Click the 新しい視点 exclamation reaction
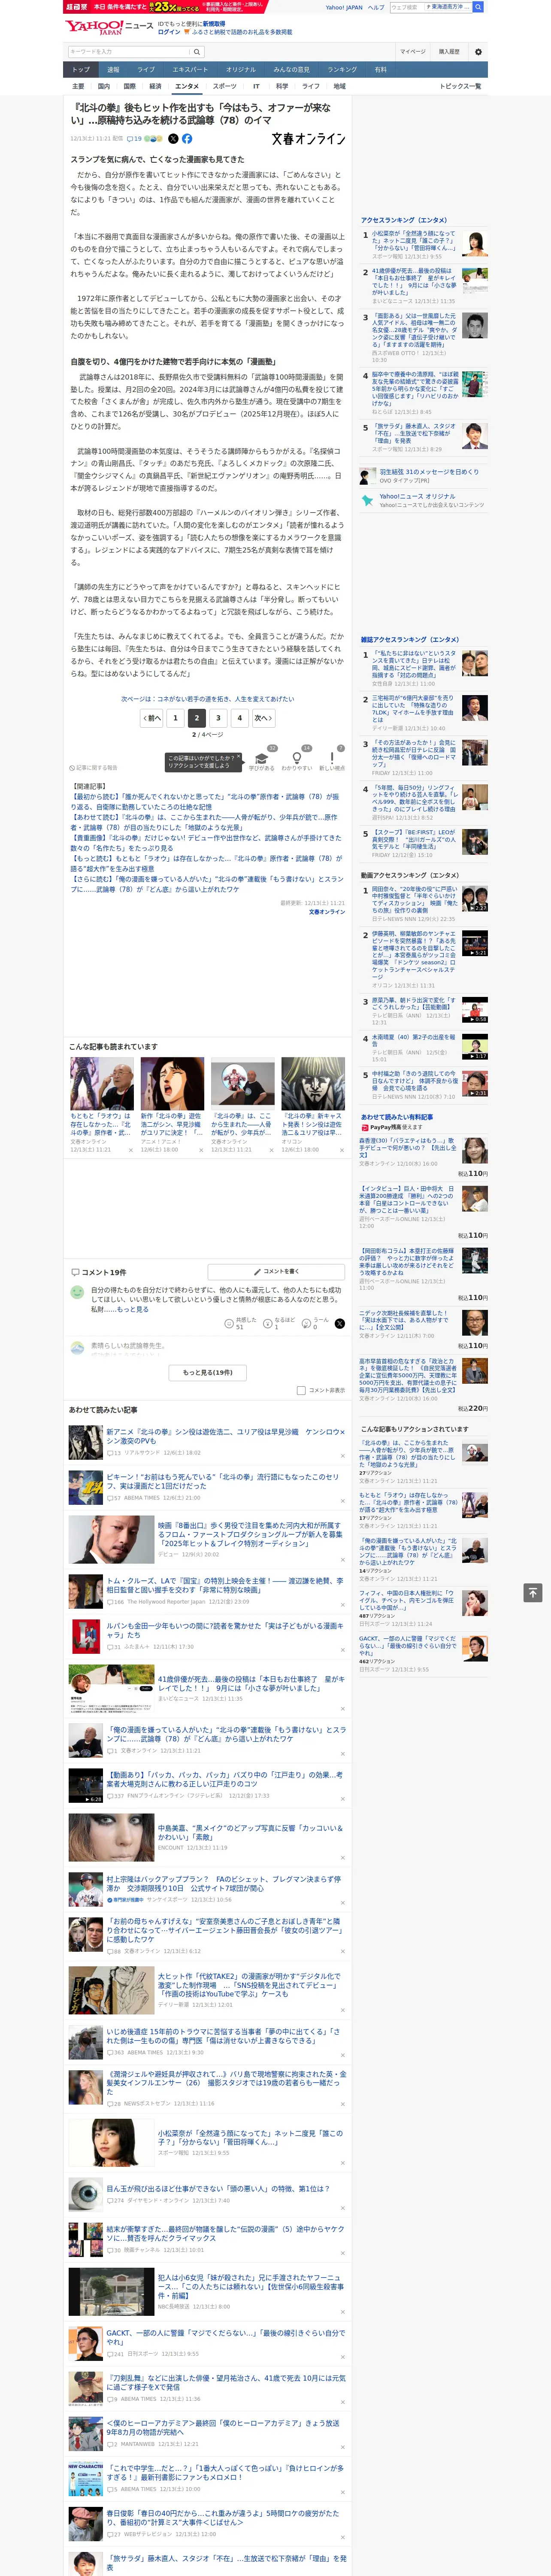The height and width of the screenshot is (2576, 551). pyautogui.click(x=332, y=759)
